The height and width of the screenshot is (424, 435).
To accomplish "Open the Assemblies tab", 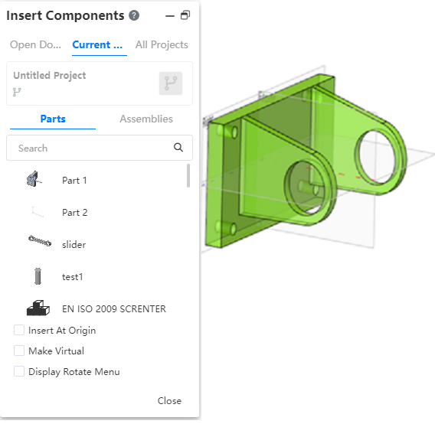I will click(146, 119).
